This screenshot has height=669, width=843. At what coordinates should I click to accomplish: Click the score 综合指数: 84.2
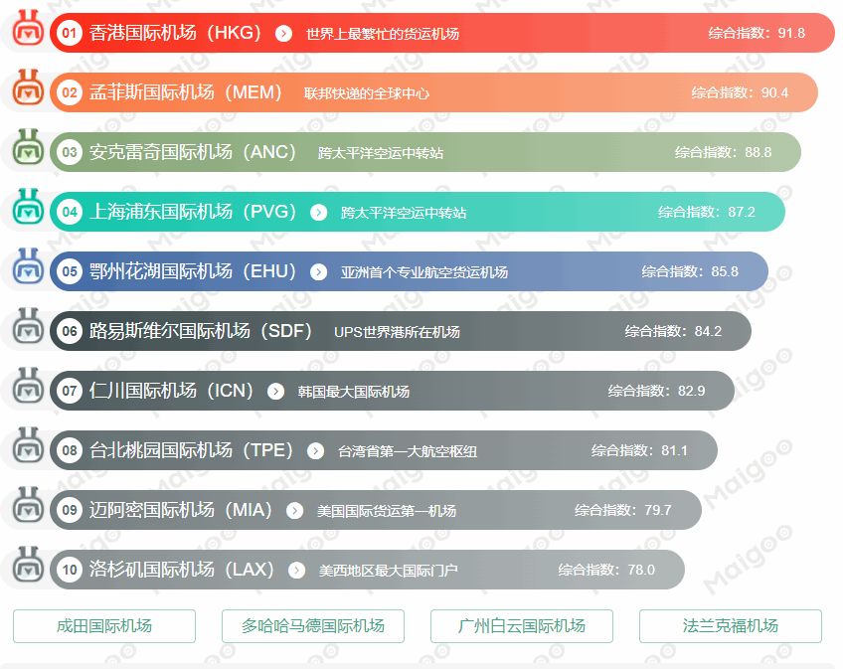coord(674,332)
